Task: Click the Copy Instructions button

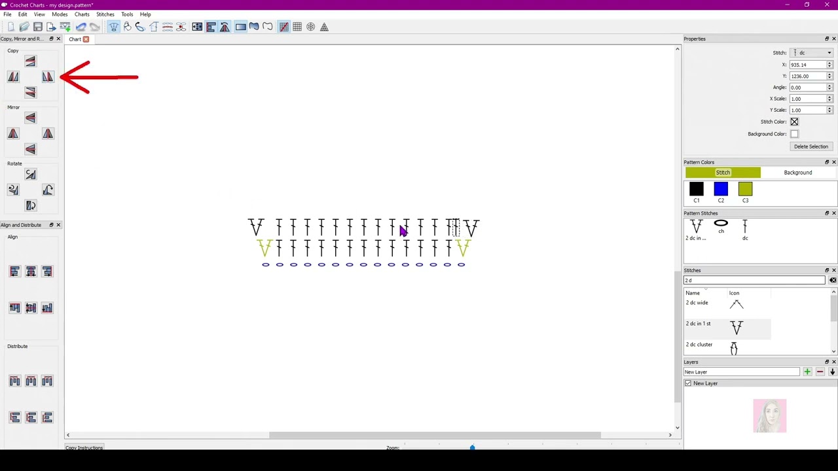Action: point(84,447)
